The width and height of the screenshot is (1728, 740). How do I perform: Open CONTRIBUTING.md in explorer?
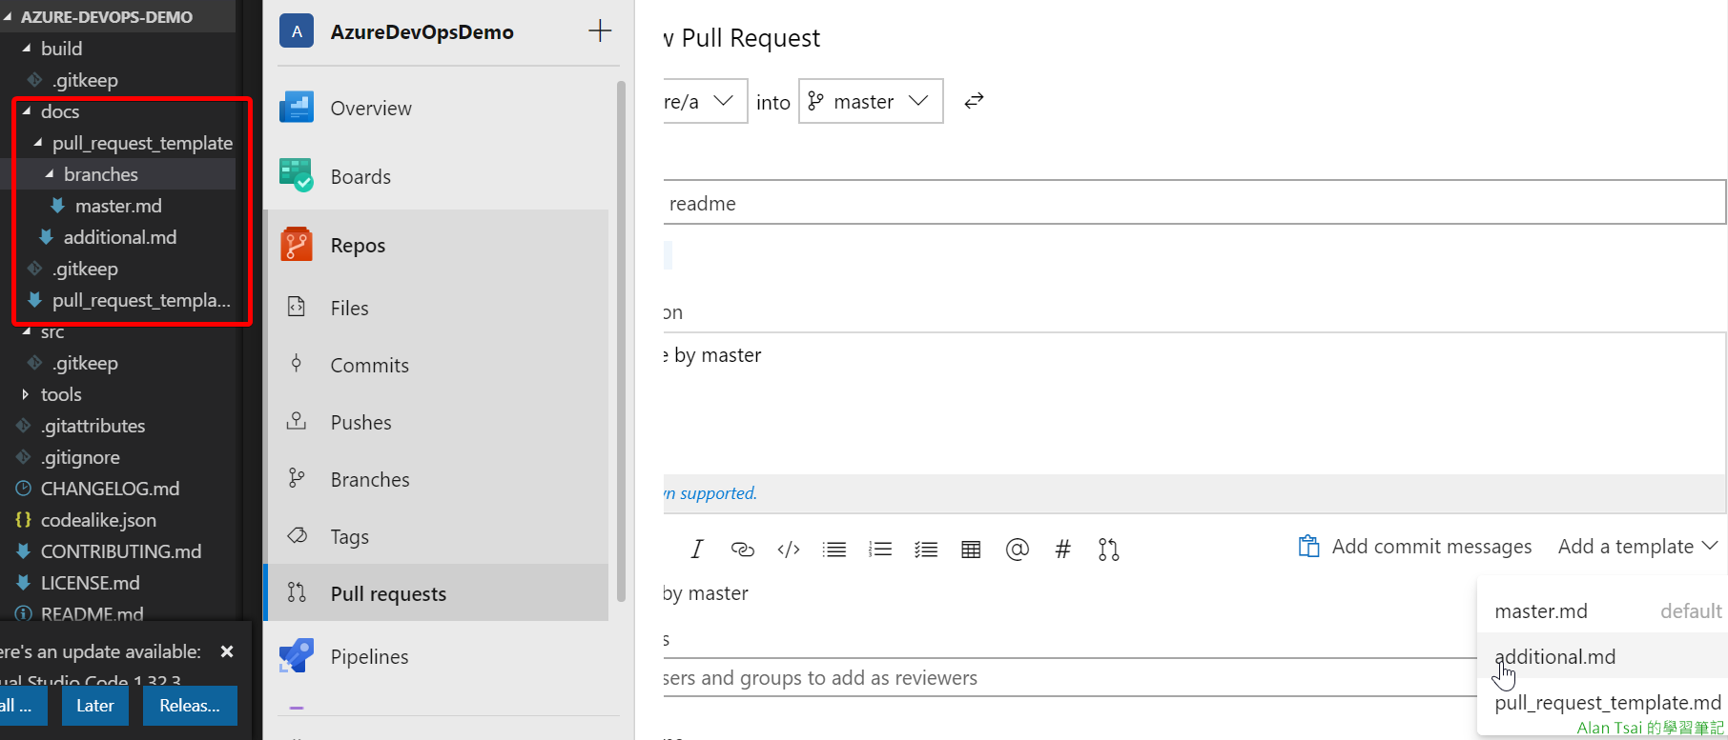click(x=120, y=550)
